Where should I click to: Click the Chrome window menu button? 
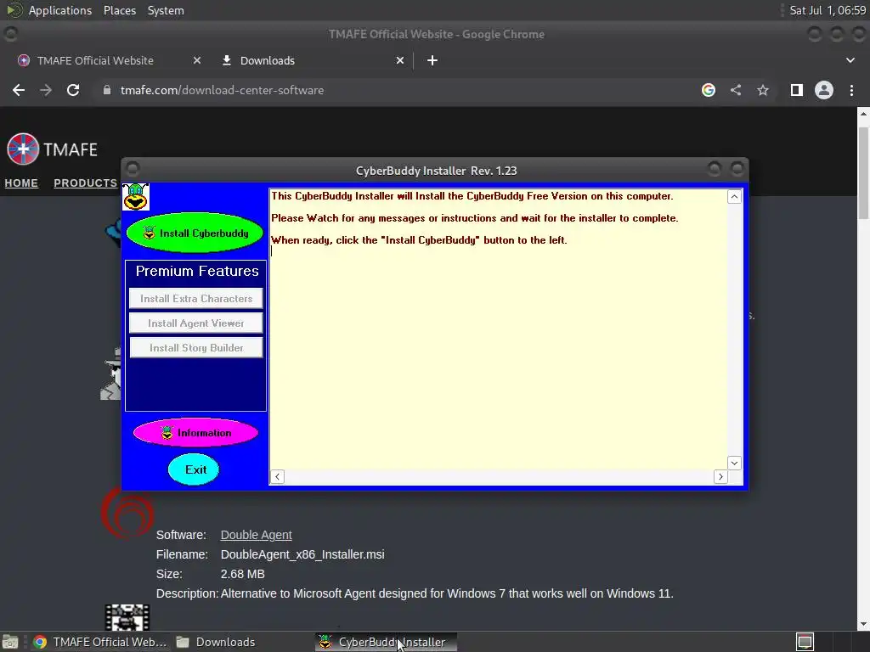pos(10,34)
